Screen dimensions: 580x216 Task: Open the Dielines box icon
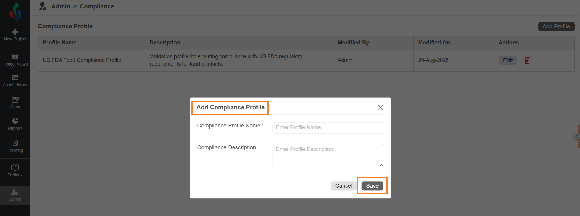click(x=15, y=167)
